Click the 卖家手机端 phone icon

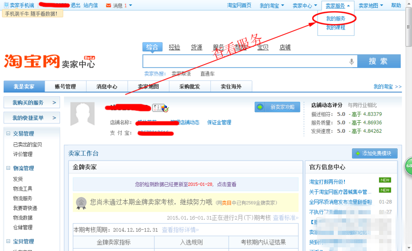(6, 5)
